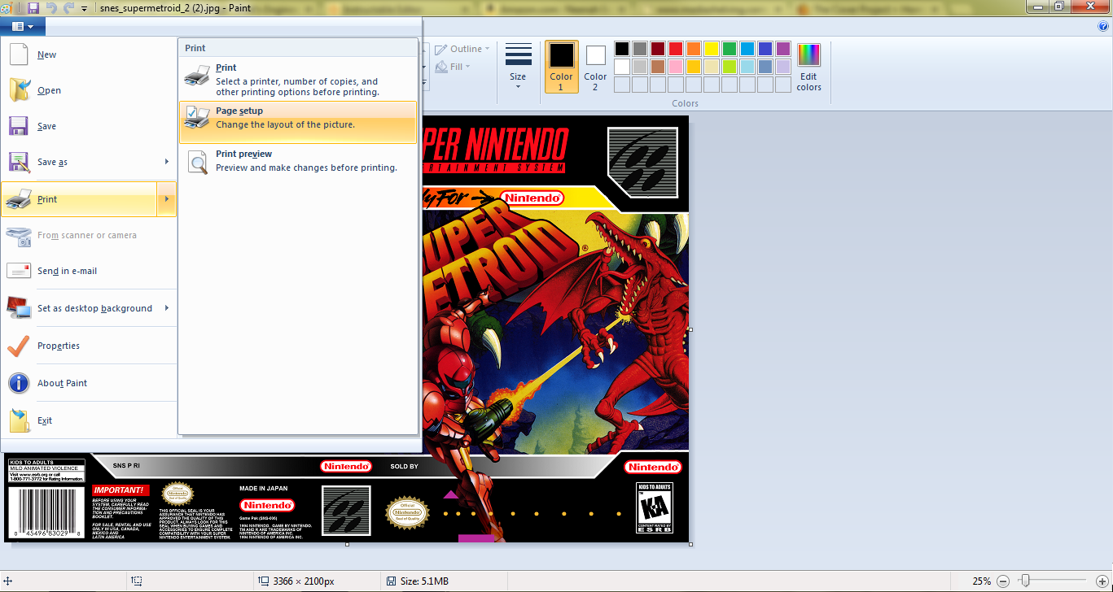Click From scanner or camera
The width and height of the screenshot is (1113, 592).
point(89,235)
